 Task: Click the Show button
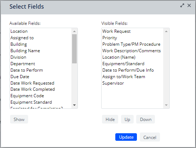point(19,120)
